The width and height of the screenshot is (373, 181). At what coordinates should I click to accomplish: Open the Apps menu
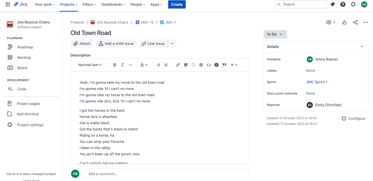tap(156, 4)
